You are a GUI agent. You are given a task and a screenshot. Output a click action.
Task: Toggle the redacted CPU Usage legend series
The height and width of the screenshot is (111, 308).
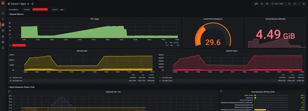(19, 45)
